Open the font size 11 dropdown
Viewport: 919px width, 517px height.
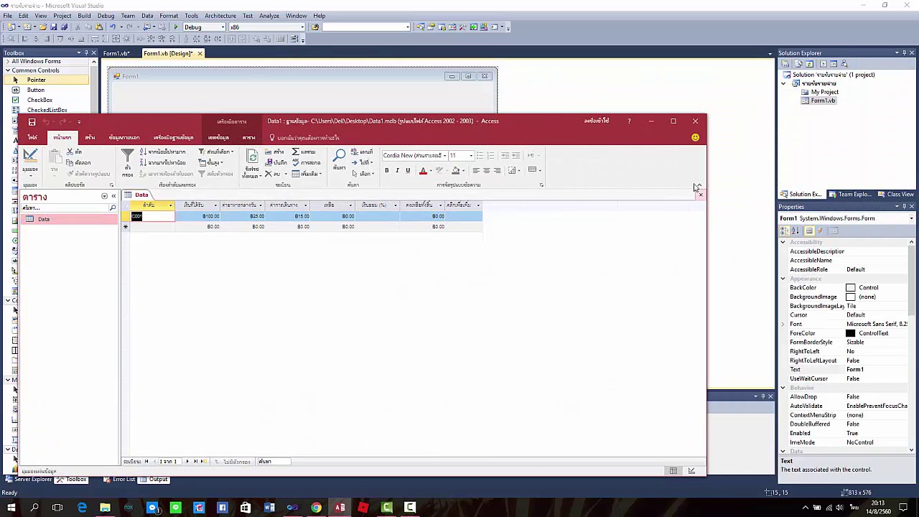coord(471,156)
